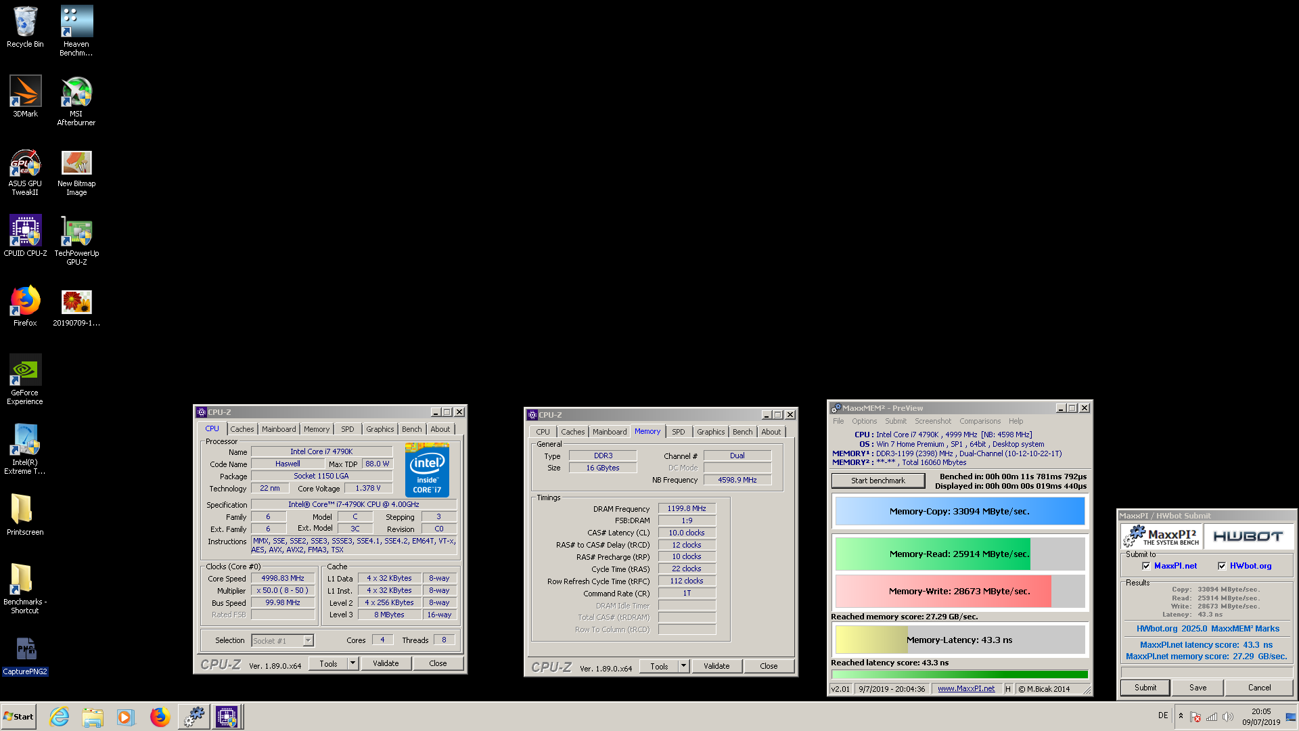Open Comparisons menu in MaxxMEM
The height and width of the screenshot is (731, 1299).
coord(980,421)
